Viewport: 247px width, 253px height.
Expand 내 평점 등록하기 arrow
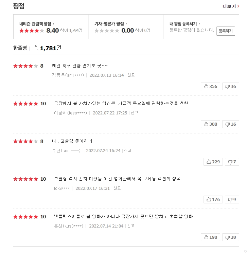[199, 24]
